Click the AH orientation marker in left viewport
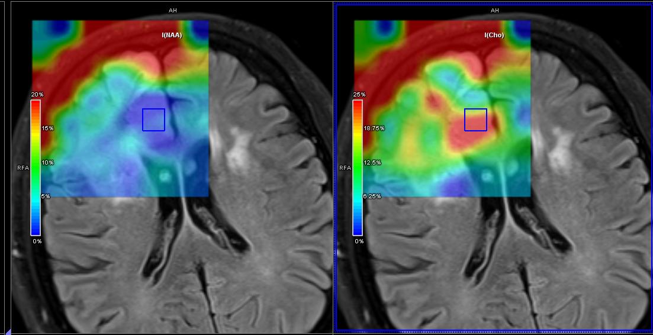 coord(173,11)
